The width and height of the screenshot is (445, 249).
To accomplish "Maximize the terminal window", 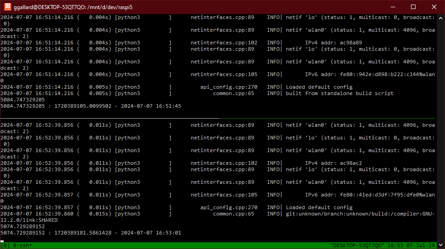I will point(413,7).
